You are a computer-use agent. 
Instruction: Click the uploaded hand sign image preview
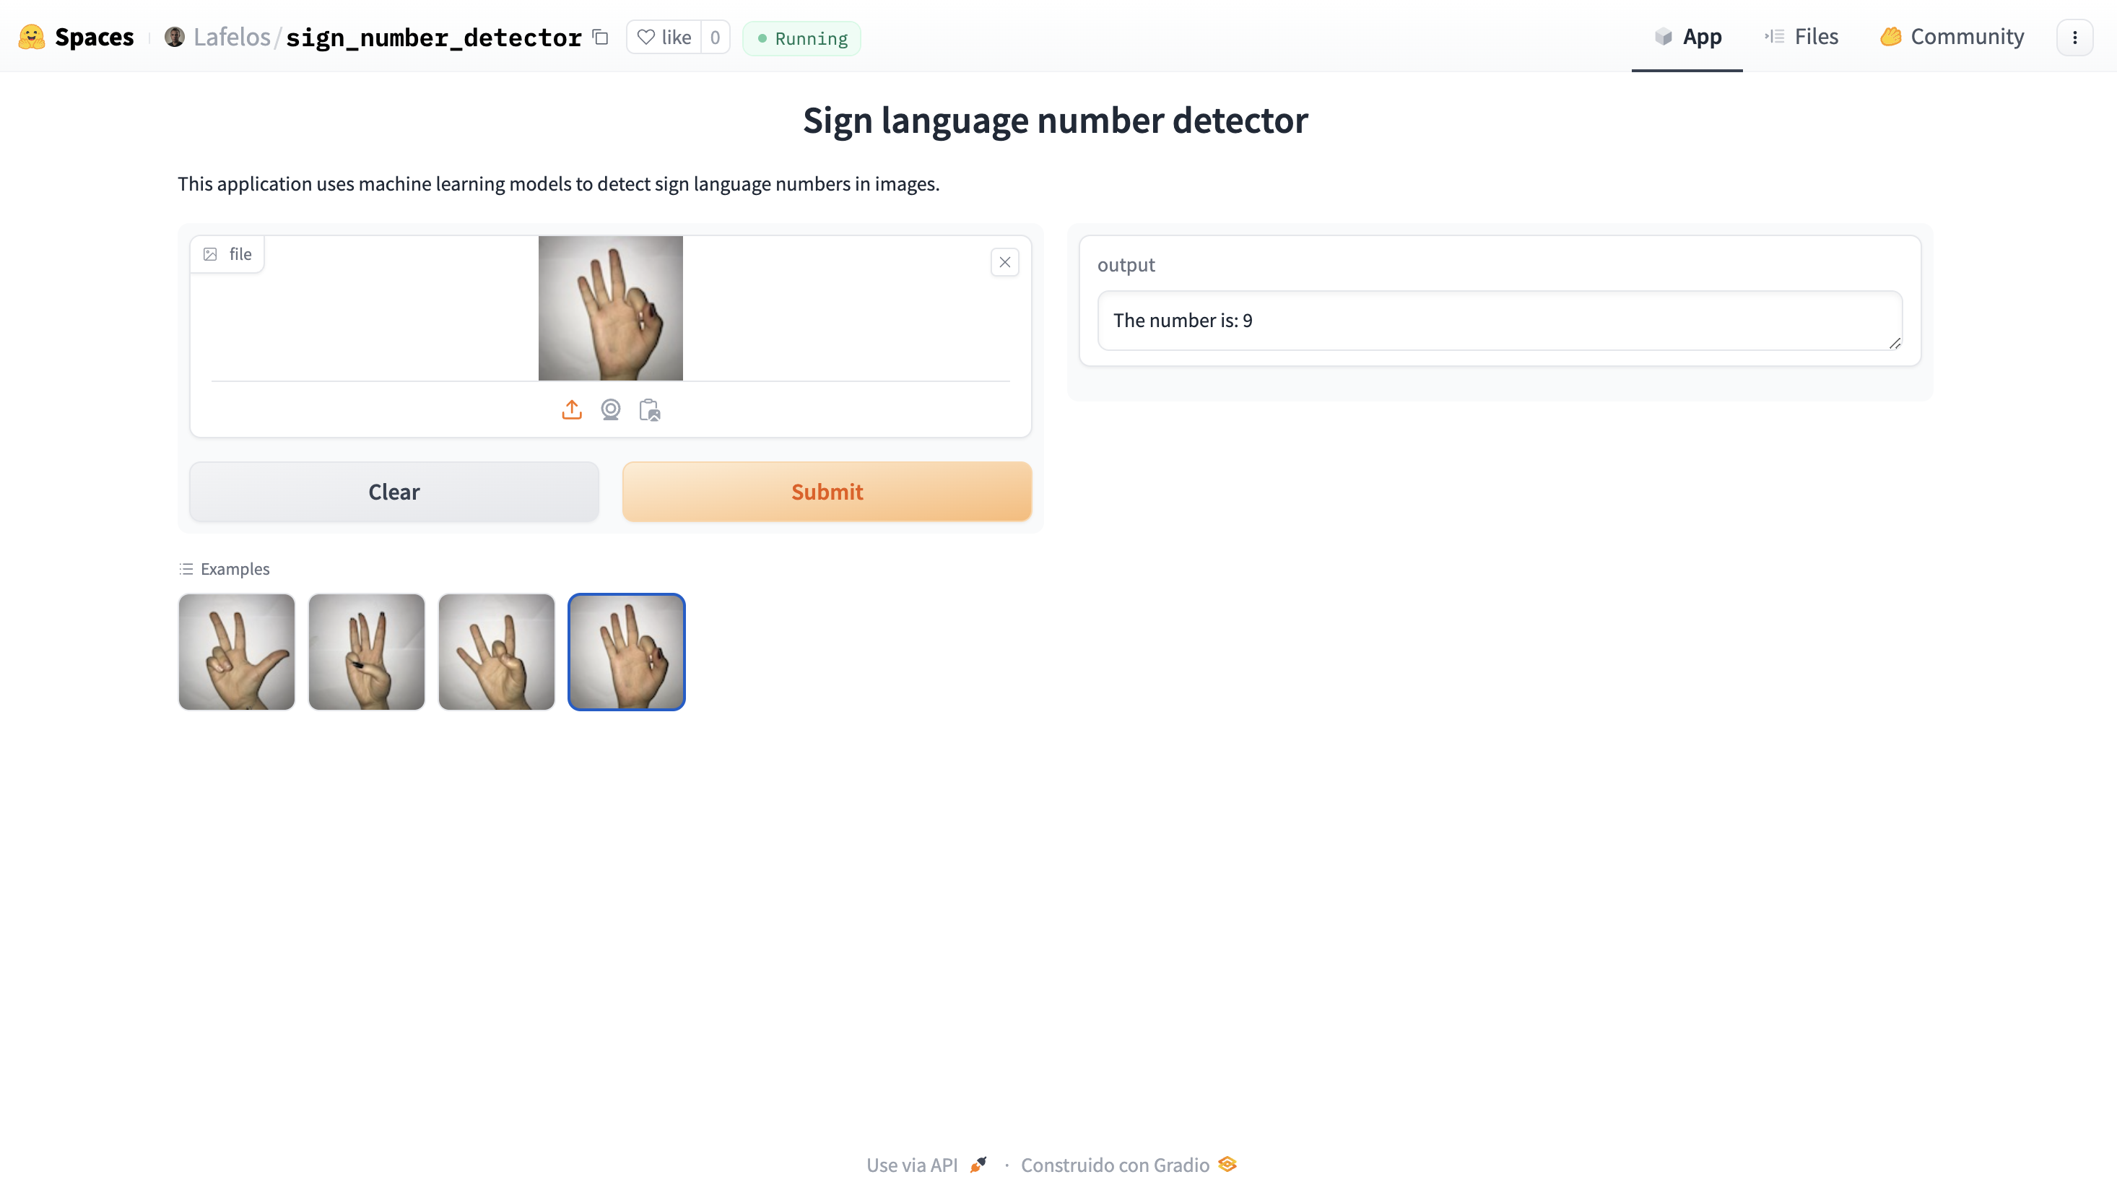click(x=610, y=308)
